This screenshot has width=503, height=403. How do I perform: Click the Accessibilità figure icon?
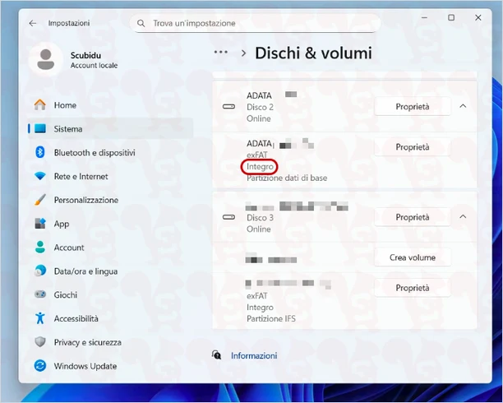(40, 318)
